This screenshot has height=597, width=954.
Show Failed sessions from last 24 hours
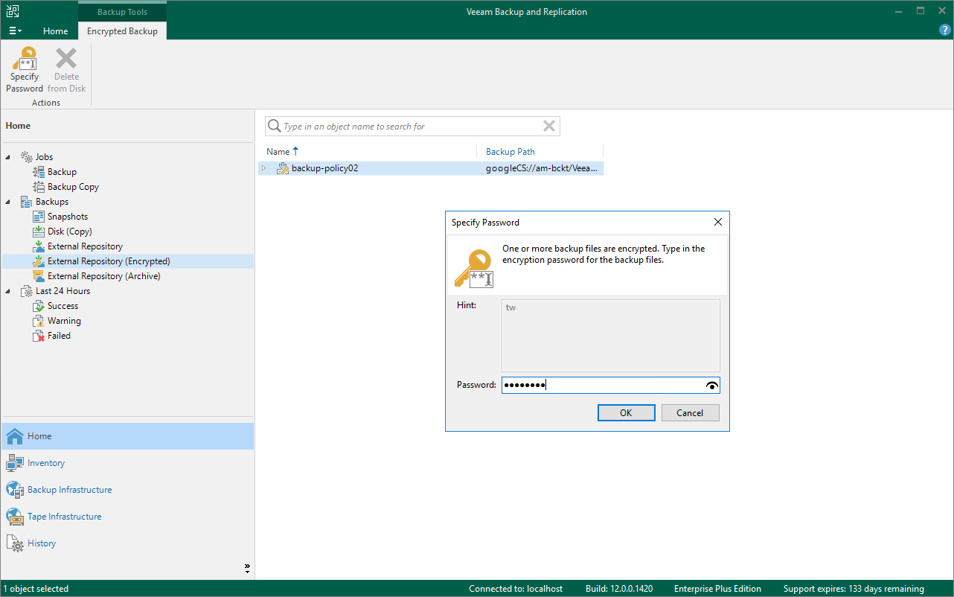coord(59,336)
